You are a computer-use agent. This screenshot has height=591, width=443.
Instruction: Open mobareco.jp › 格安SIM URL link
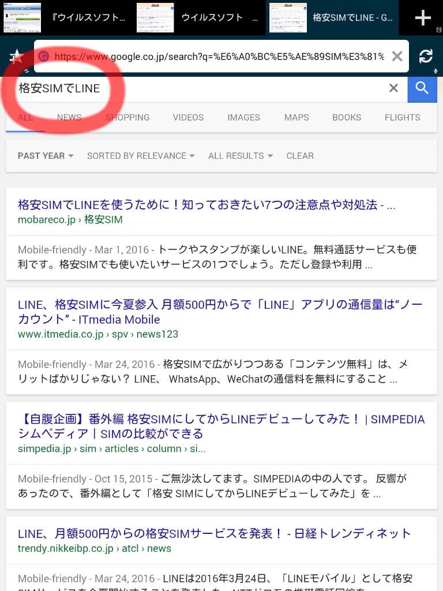70,220
